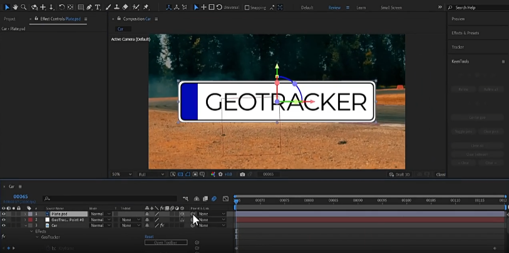Select the Rectangle shape tool
The image size is (509, 253).
[81, 7]
